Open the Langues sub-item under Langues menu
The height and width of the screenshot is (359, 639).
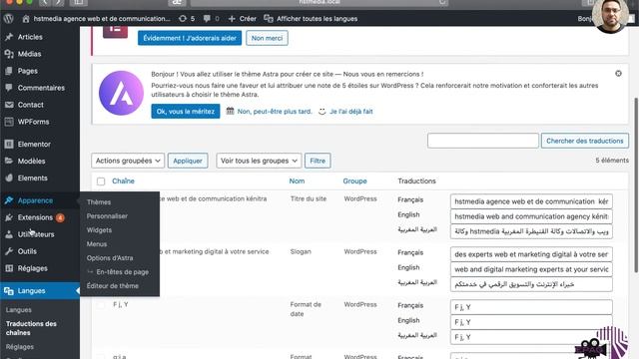point(19,310)
